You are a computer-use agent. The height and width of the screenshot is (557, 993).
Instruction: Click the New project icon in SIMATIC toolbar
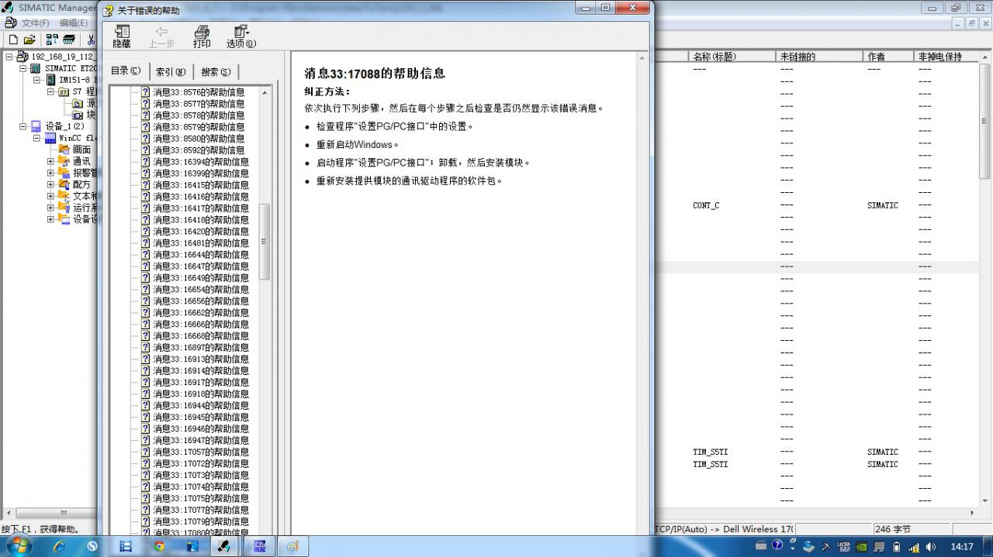click(x=13, y=40)
